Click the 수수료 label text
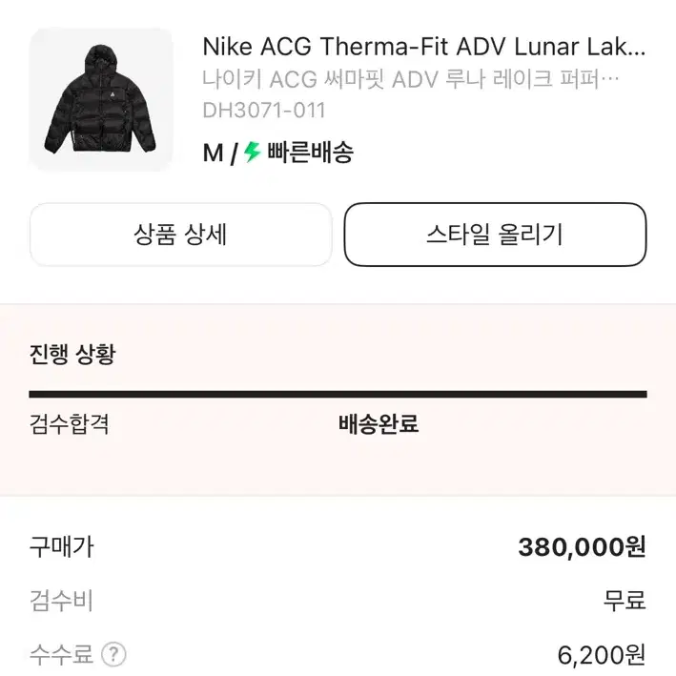 (x=61, y=654)
